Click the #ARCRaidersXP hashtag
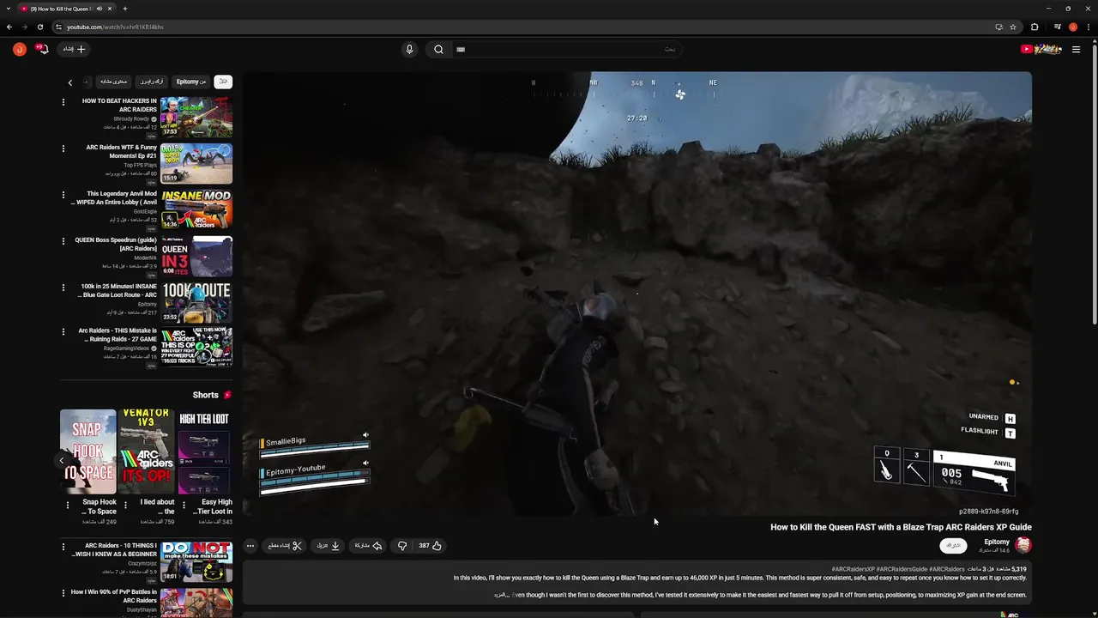The width and height of the screenshot is (1098, 618). click(853, 569)
